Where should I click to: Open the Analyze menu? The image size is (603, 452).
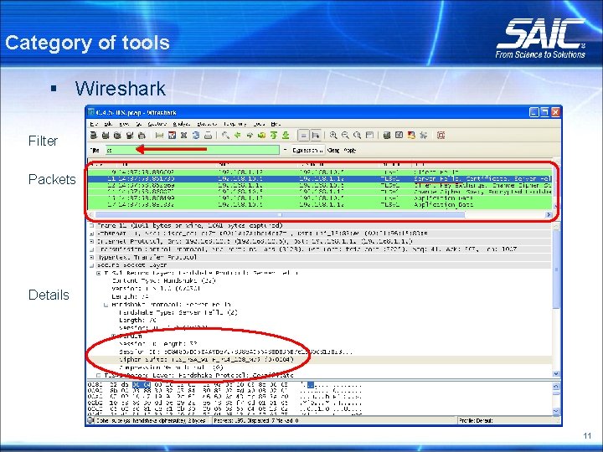181,124
